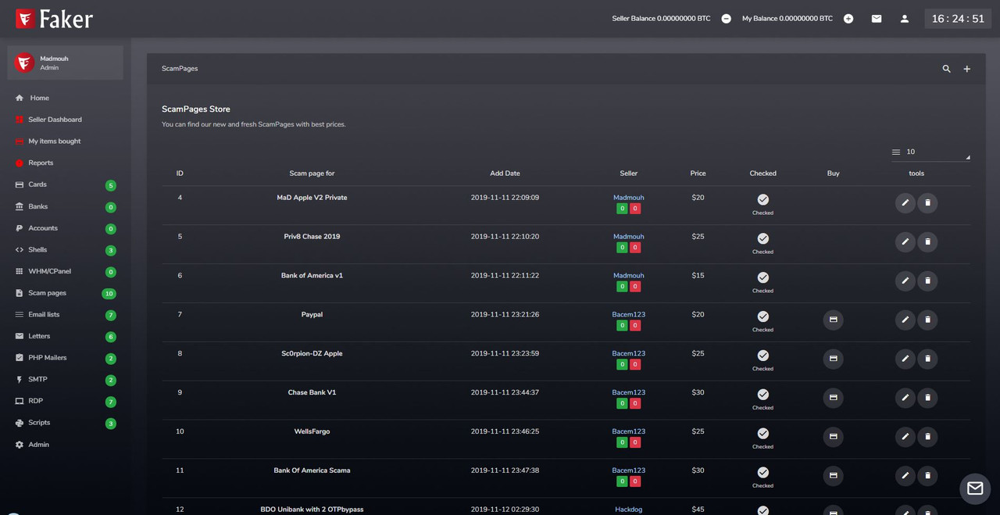This screenshot has height=515, width=1000.
Task: Click the pencil edit icon for row ID 4
Action: pyautogui.click(x=905, y=203)
